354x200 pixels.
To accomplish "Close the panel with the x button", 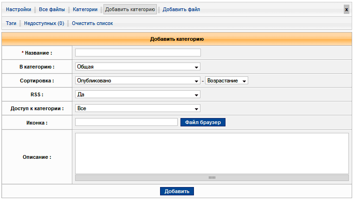I will (x=346, y=9).
